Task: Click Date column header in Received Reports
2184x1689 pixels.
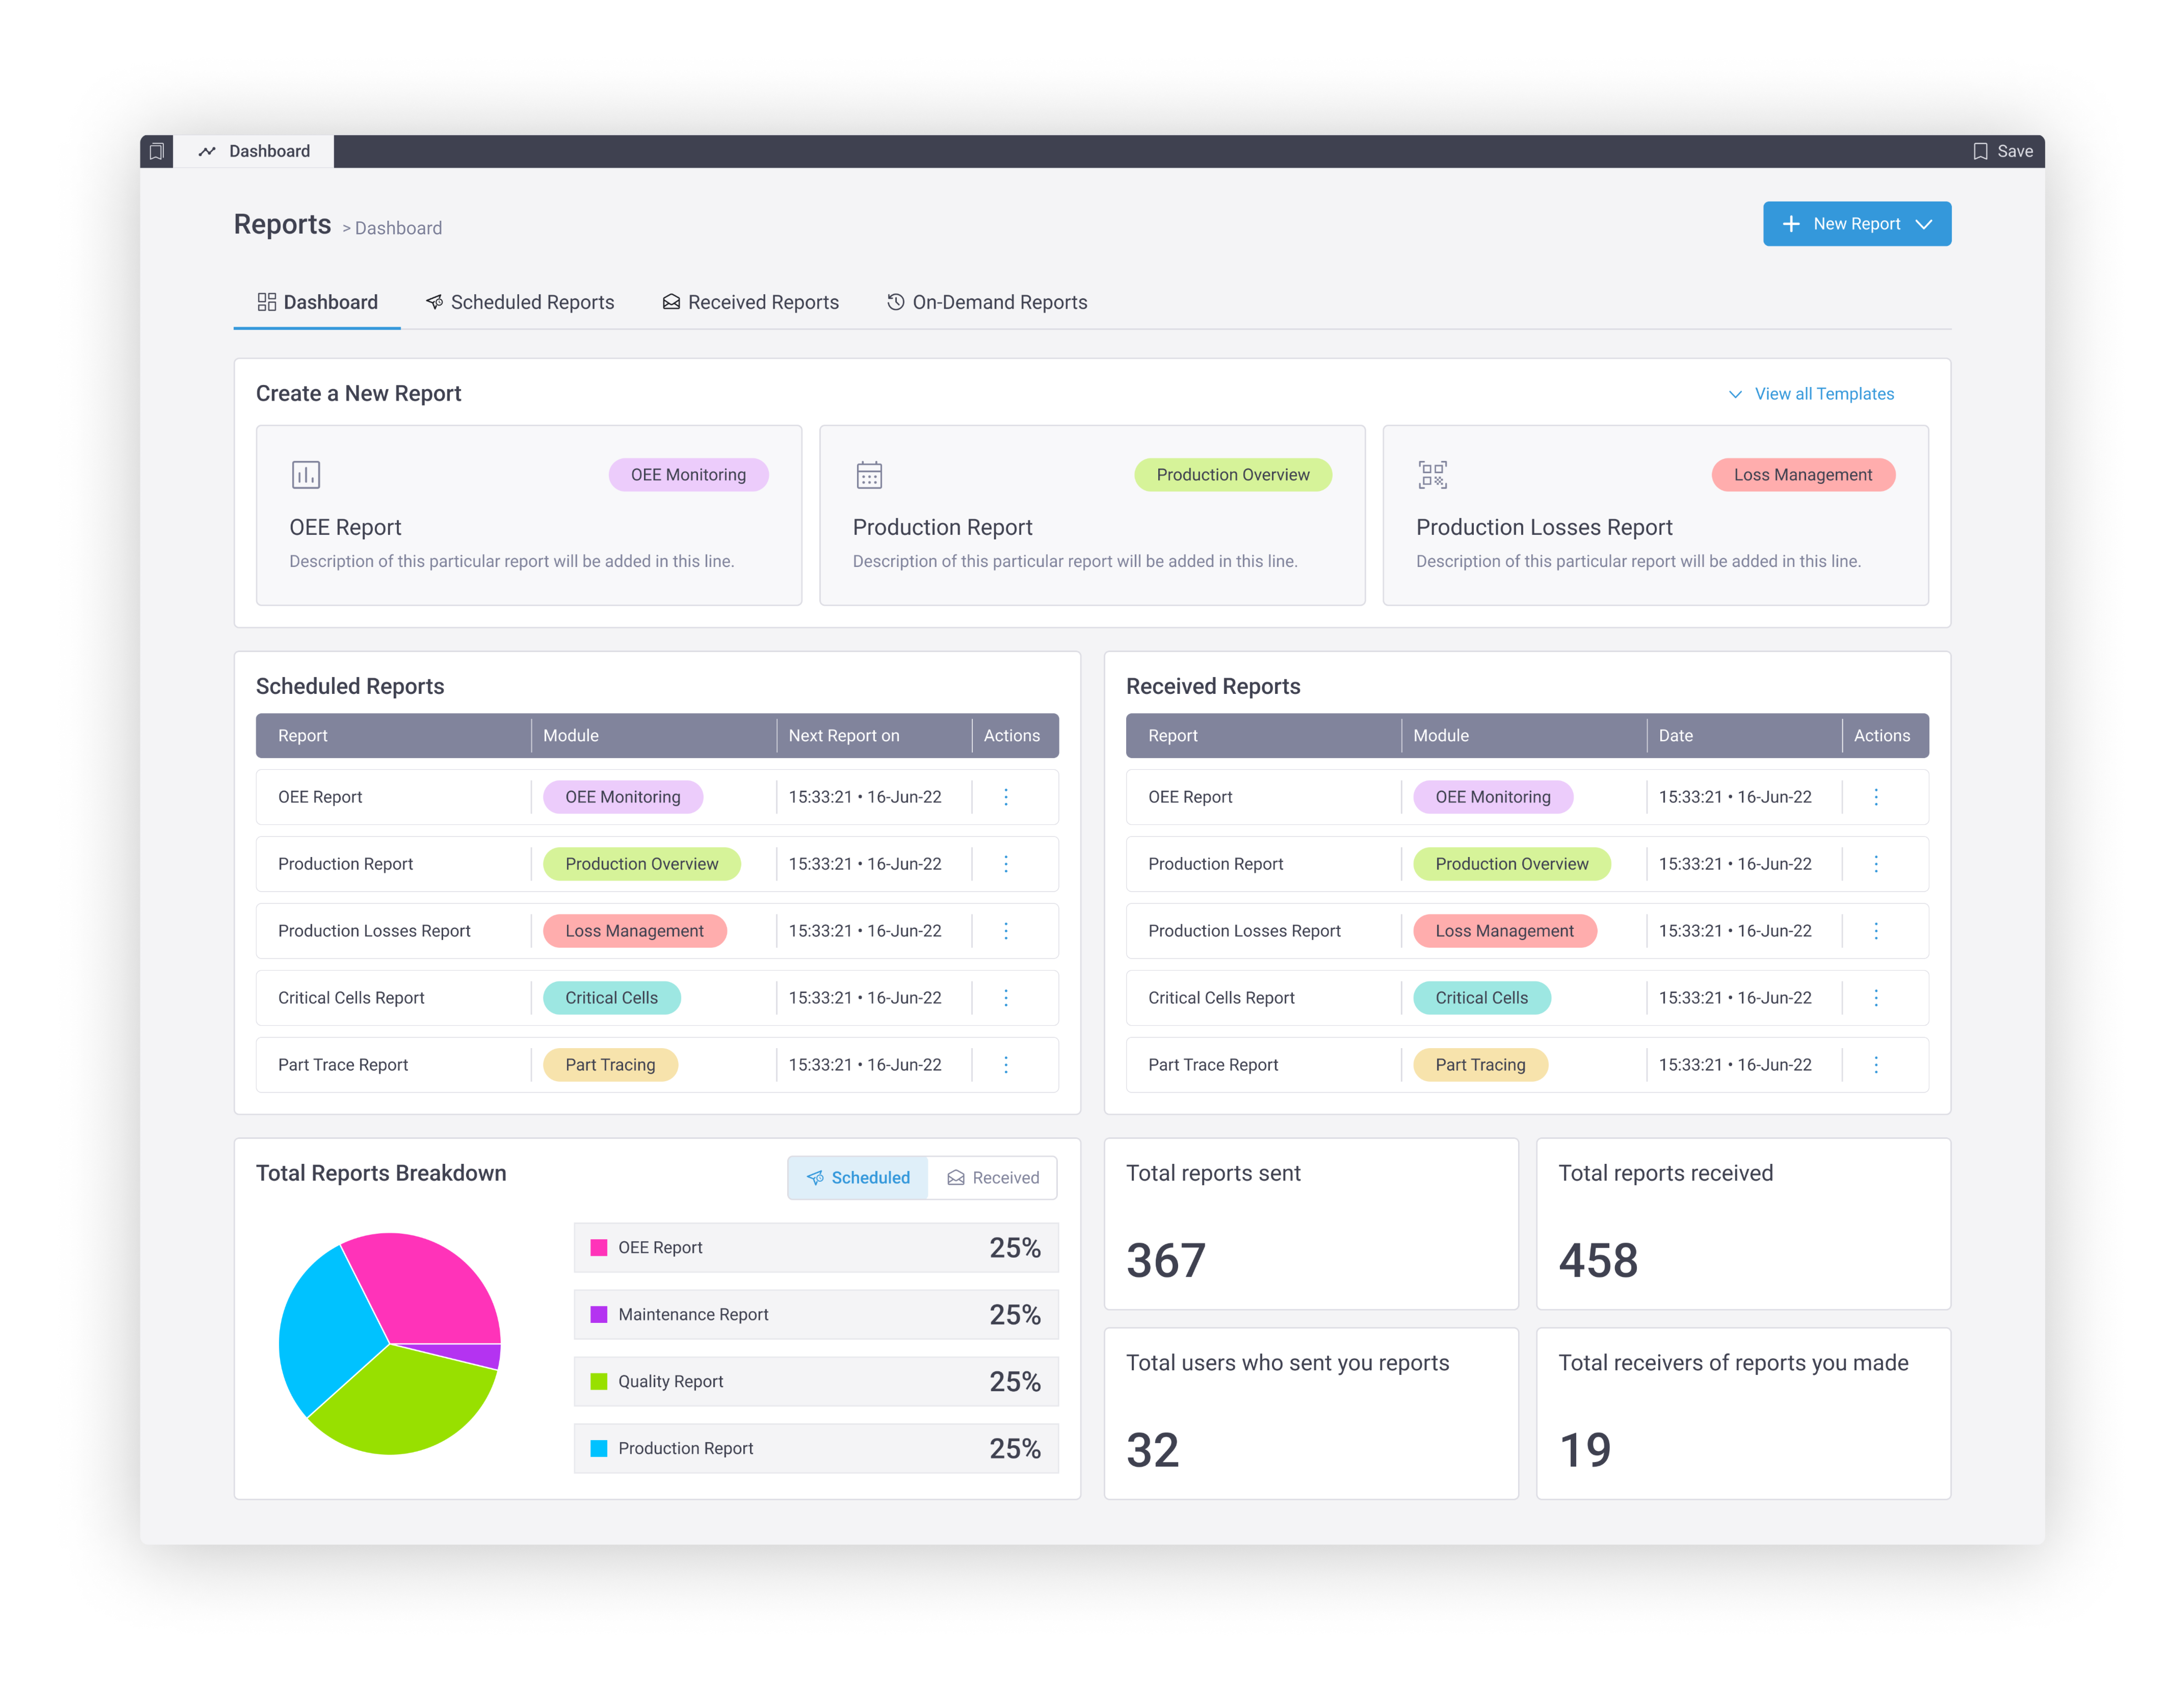Action: point(1676,736)
